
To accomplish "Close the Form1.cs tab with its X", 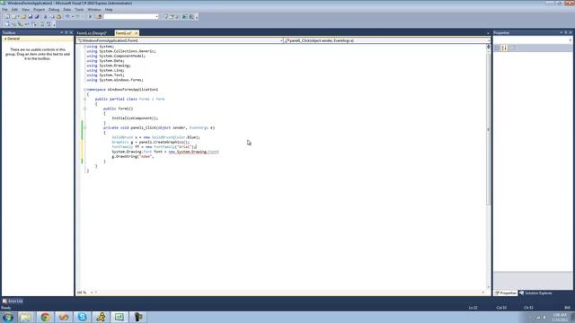I will click(x=136, y=33).
